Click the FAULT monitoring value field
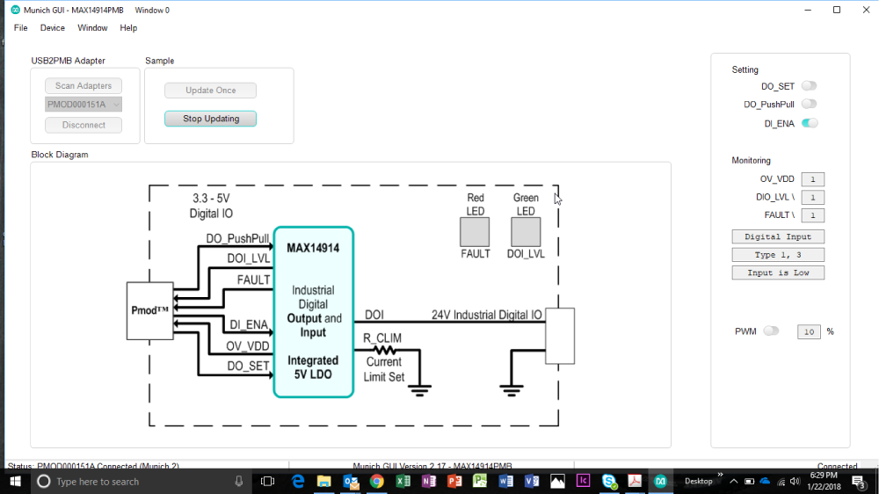 (x=813, y=215)
